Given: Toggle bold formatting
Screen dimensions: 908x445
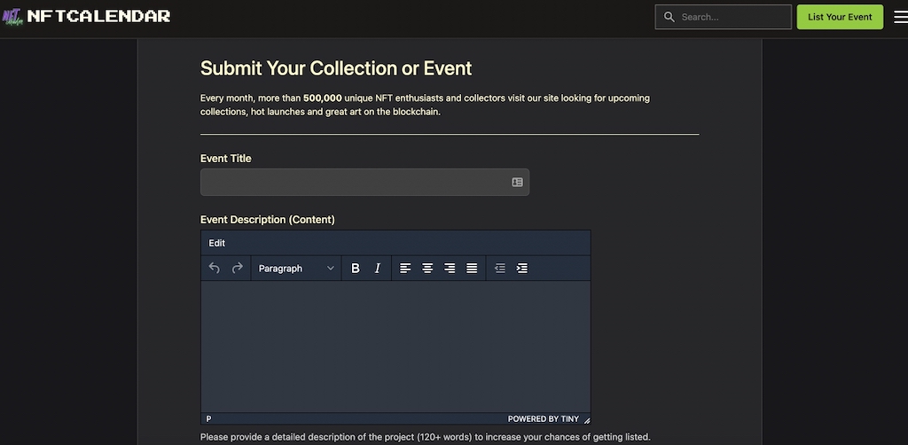Looking at the screenshot, I should coord(356,268).
